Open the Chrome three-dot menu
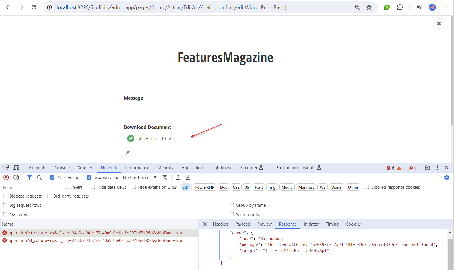Image resolution: width=454 pixels, height=270 pixels. [445, 7]
